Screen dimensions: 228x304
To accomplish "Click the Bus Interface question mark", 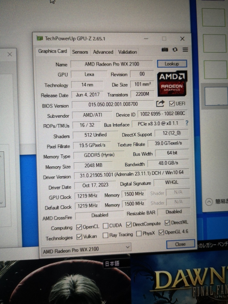I will [x=187, y=123].
